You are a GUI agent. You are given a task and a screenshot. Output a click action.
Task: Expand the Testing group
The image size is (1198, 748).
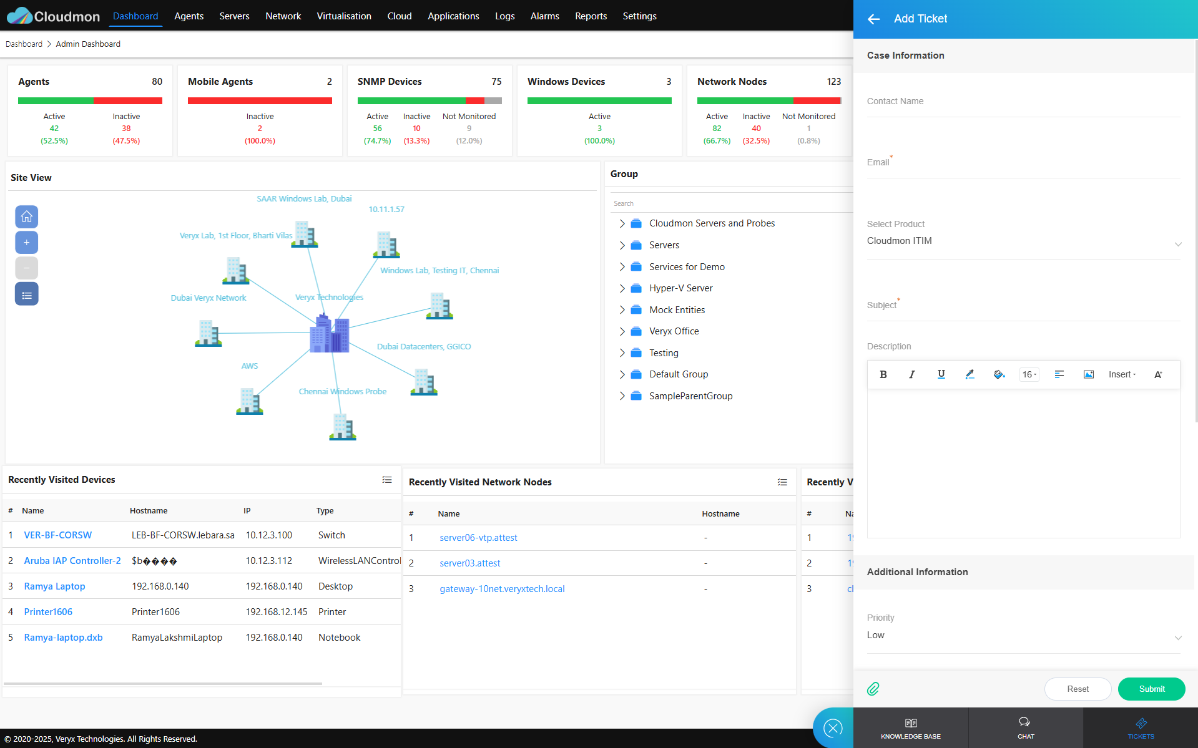point(622,353)
